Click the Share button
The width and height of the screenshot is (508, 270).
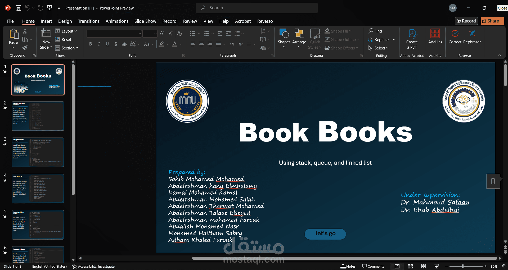tap(492, 21)
